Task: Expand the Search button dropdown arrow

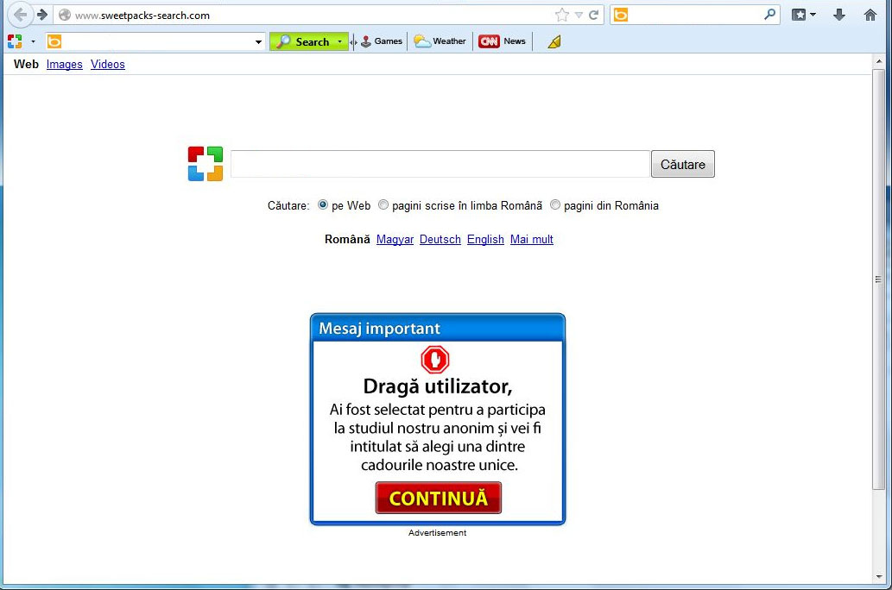Action: [x=340, y=41]
